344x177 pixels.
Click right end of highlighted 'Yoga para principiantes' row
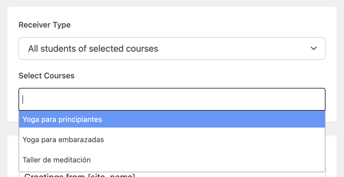tap(302, 119)
